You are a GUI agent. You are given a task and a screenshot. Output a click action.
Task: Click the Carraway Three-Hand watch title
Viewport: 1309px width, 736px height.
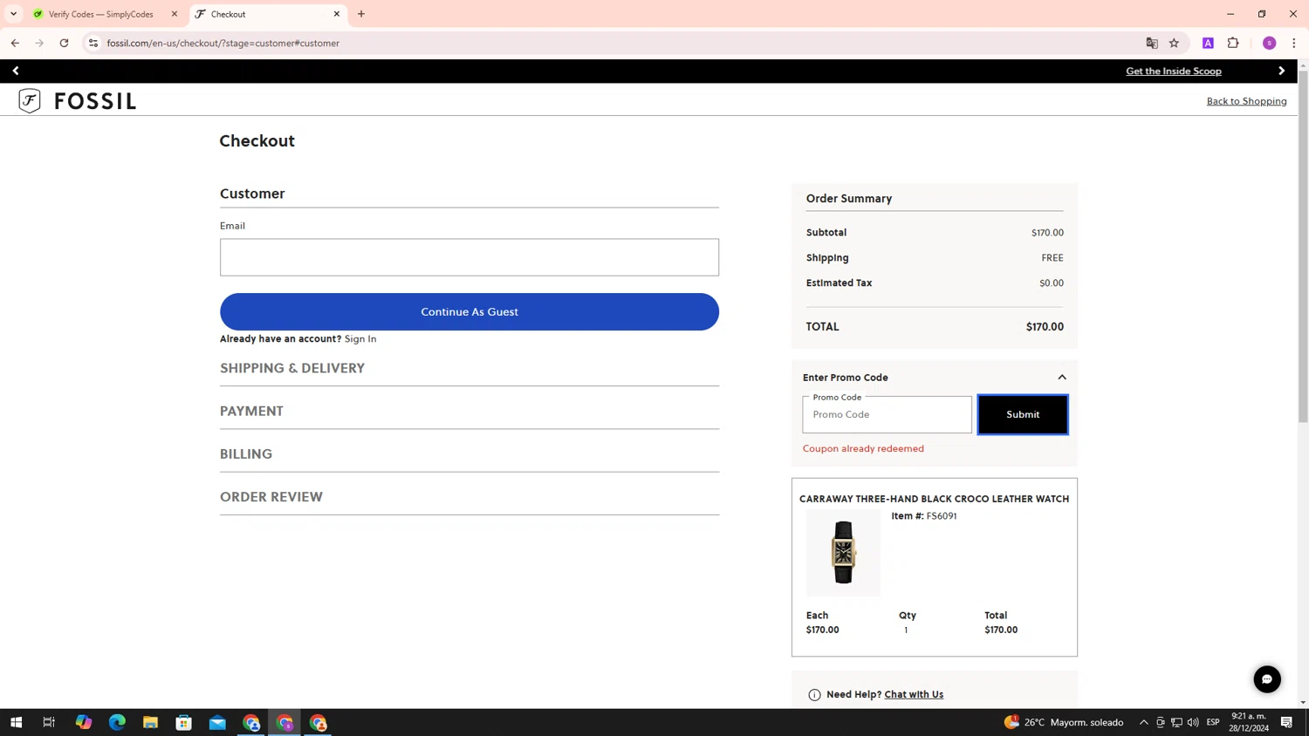tap(934, 499)
